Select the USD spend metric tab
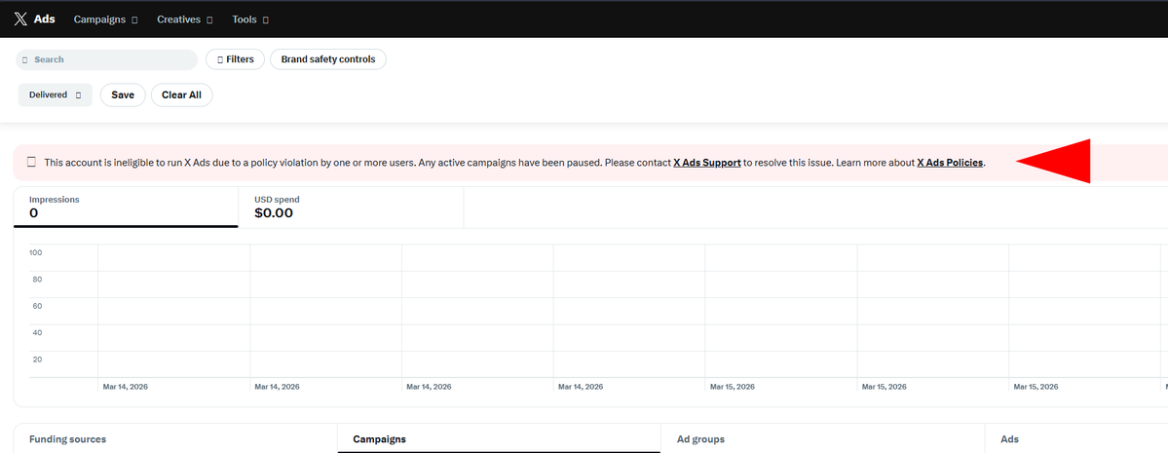 [351, 208]
